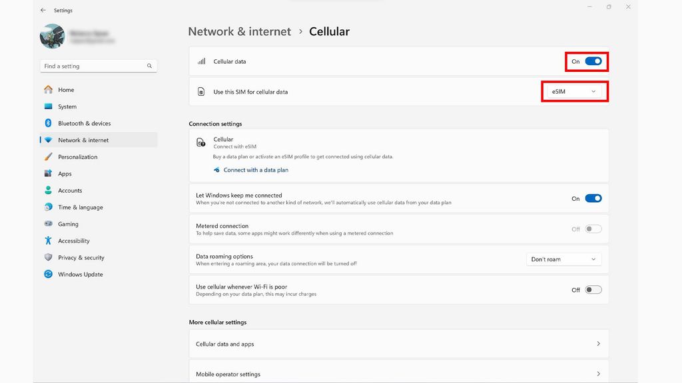Navigate back to Network & internet breadcrumb

pyautogui.click(x=239, y=31)
